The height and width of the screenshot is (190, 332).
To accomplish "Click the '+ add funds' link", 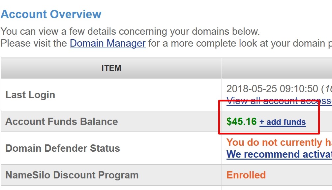I will [283, 122].
